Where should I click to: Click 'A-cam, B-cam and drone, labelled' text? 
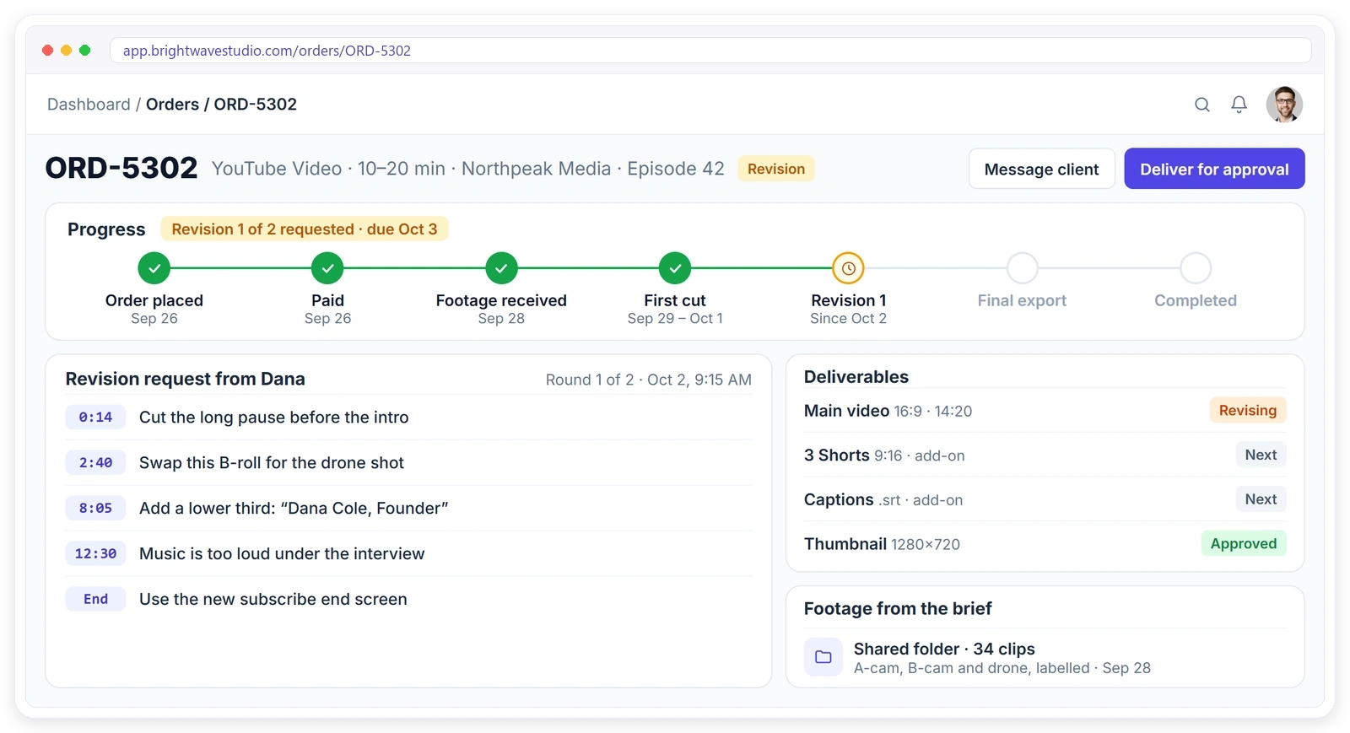(971, 668)
